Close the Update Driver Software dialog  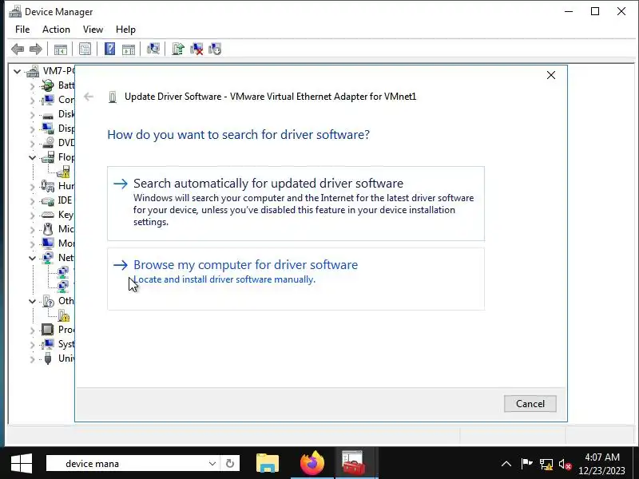[x=551, y=75]
